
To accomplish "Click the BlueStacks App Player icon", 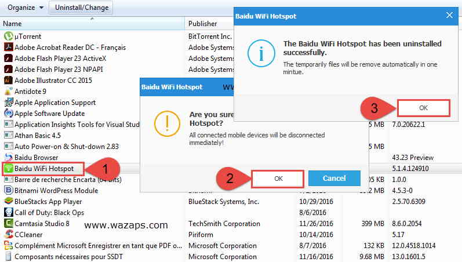I will coord(9,201).
